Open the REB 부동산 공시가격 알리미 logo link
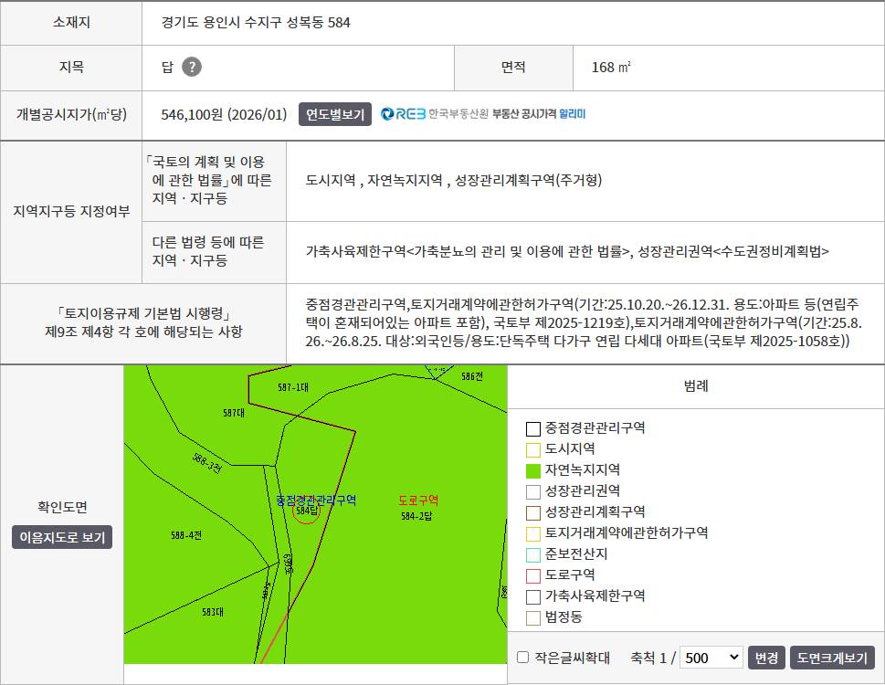 (x=483, y=114)
